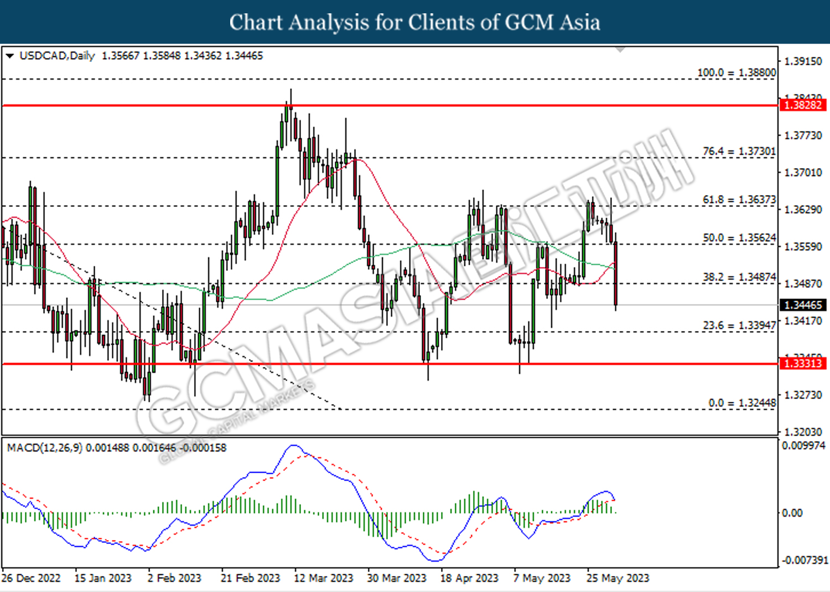This screenshot has width=830, height=592.
Task: Click the MACD scale value 0.009974
Action: click(x=803, y=446)
